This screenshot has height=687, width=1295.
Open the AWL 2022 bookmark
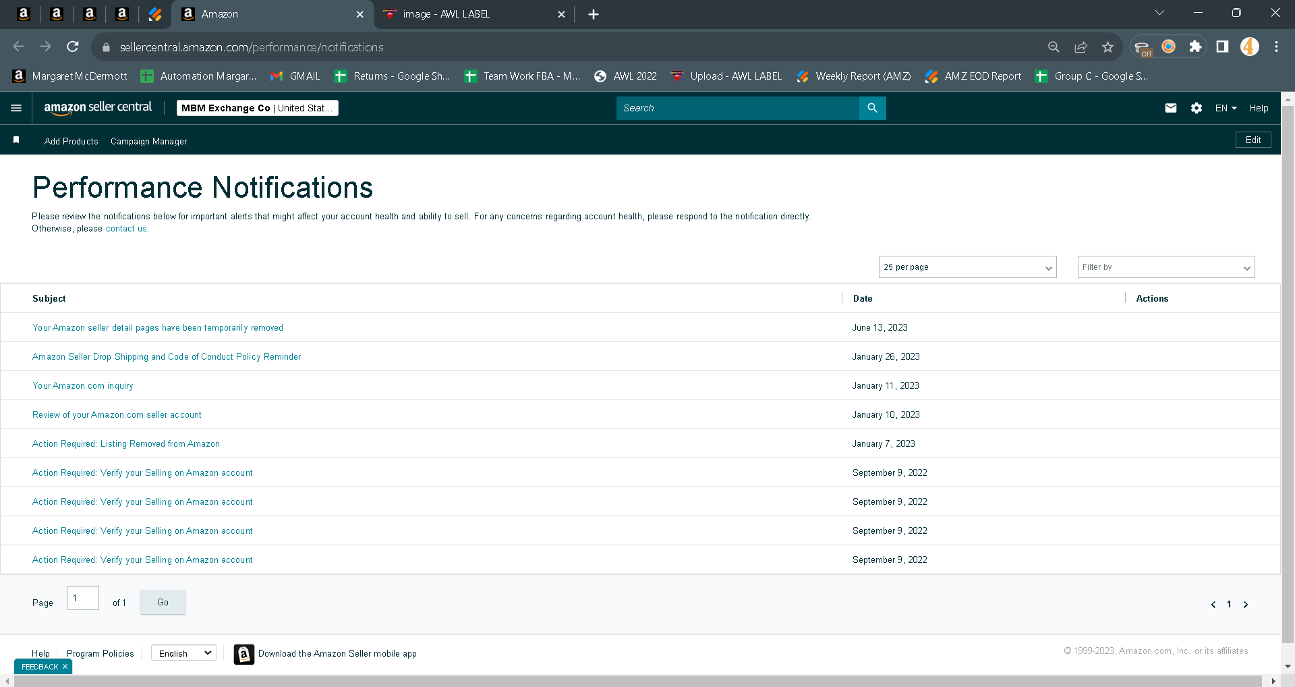625,76
